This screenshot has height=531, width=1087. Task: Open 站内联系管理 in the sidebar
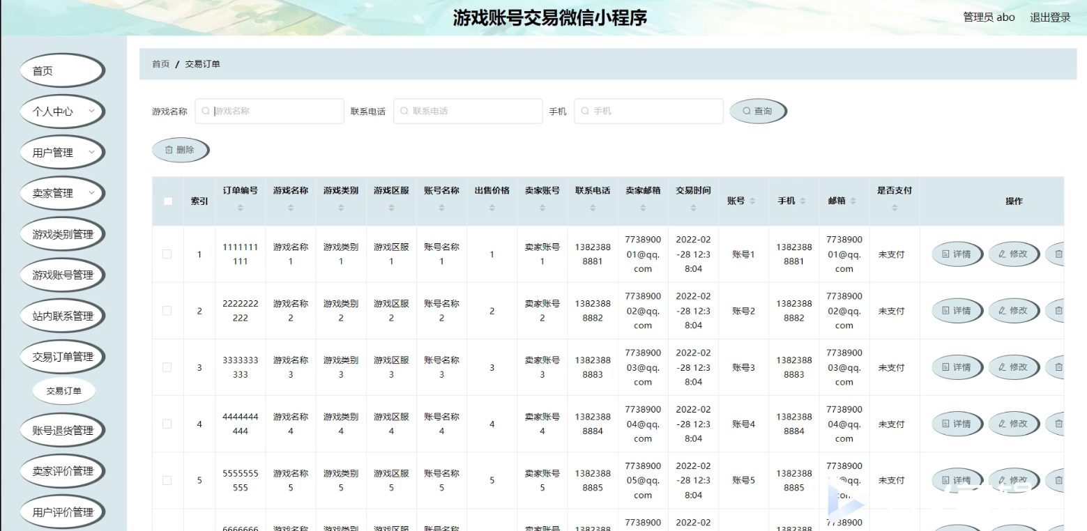[x=63, y=316]
